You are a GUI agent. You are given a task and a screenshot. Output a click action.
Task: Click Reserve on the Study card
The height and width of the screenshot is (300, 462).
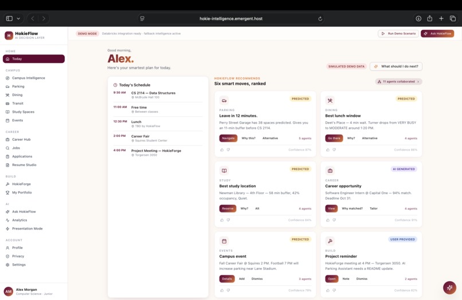click(x=228, y=208)
